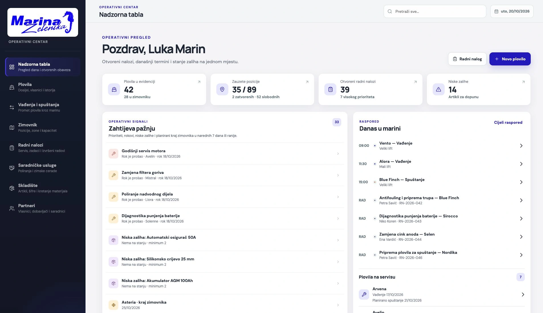
Task: Expand the Vento — Vađenje schedule entry chevron
Action: pos(521,146)
